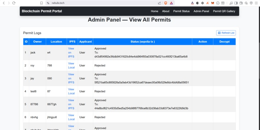Open Permit Status page
260x130 pixels.
[x=181, y=11]
